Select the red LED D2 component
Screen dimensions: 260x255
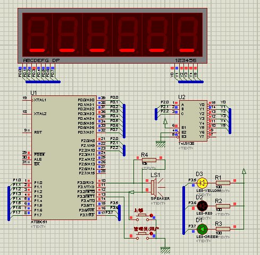[202, 206]
